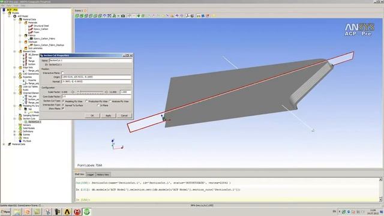Select the Rosette item under Rosettes
This screenshot has width=384, height=216.
point(32,80)
